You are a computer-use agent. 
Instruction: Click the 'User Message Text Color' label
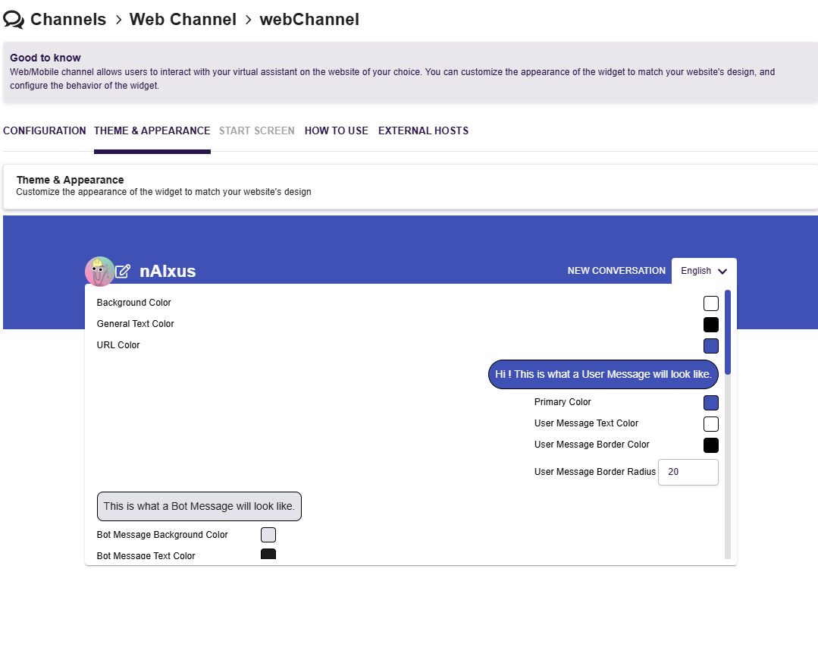pos(586,423)
